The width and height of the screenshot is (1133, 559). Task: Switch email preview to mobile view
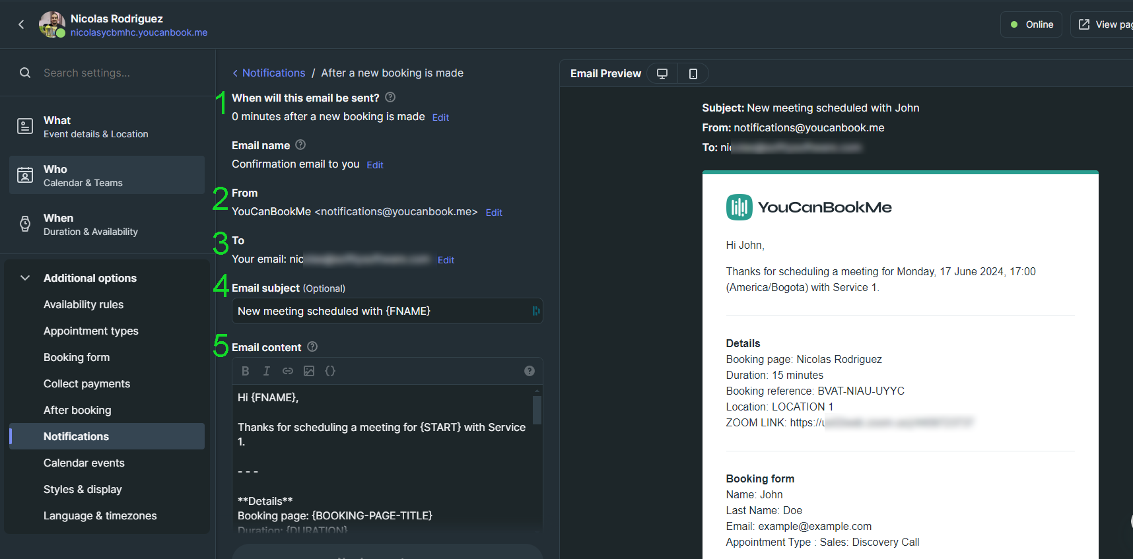click(x=693, y=73)
